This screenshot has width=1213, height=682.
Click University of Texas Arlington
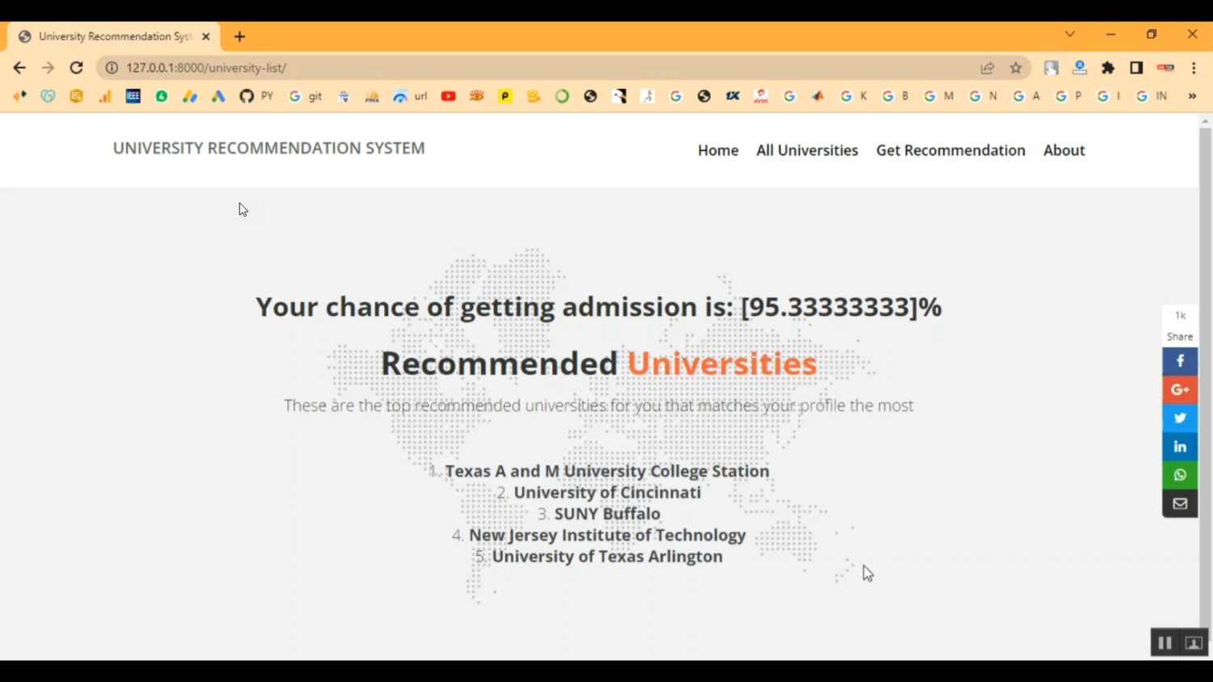(x=607, y=556)
